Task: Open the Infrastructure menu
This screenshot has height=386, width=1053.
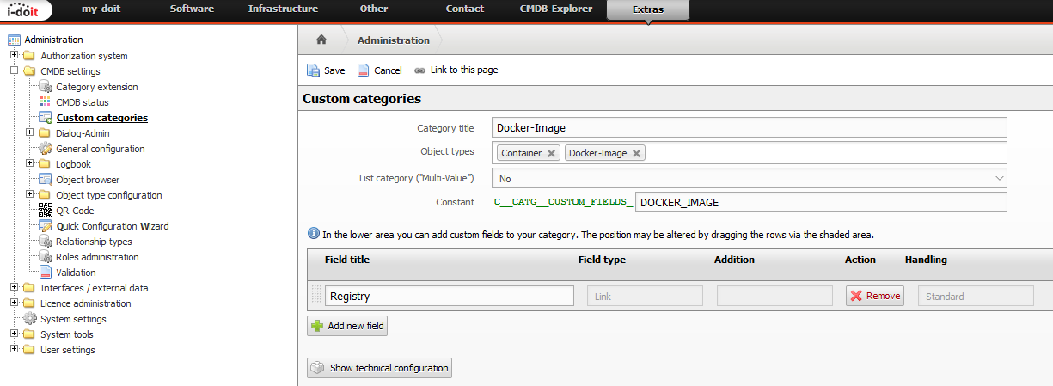Action: point(283,9)
